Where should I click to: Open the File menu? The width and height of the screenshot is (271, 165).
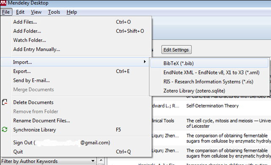pos(6,12)
